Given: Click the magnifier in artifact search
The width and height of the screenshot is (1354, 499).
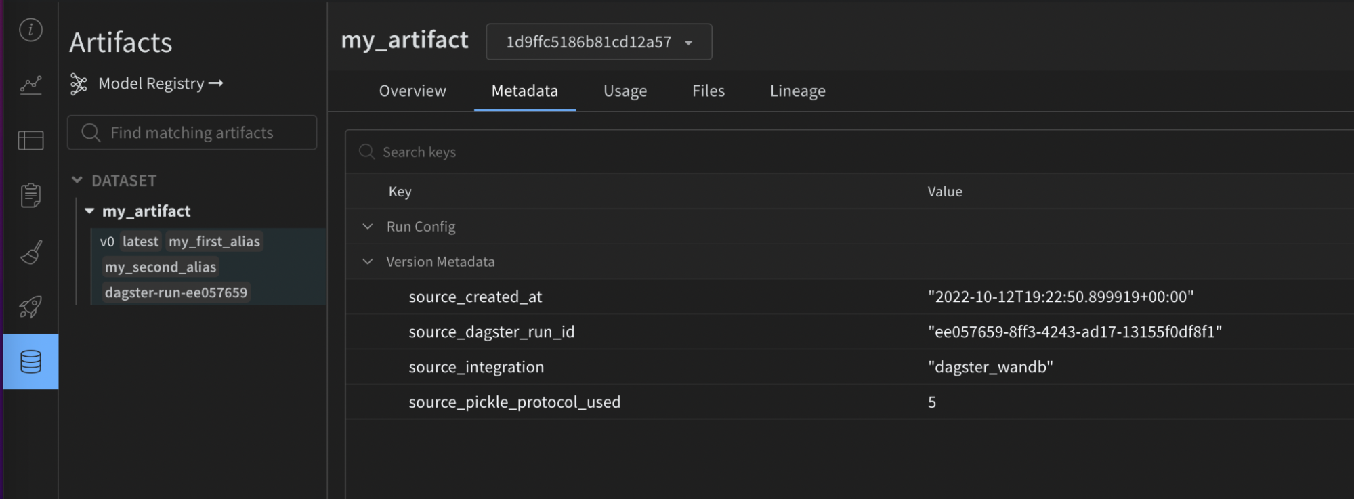Looking at the screenshot, I should click(x=91, y=133).
